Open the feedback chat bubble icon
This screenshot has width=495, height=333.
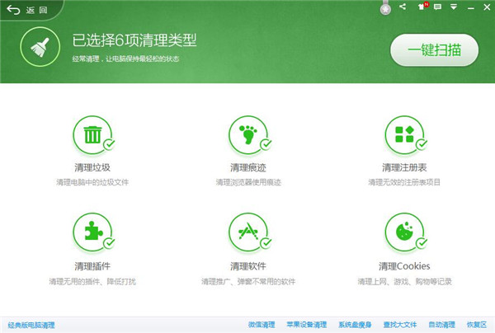pyautogui.click(x=438, y=7)
